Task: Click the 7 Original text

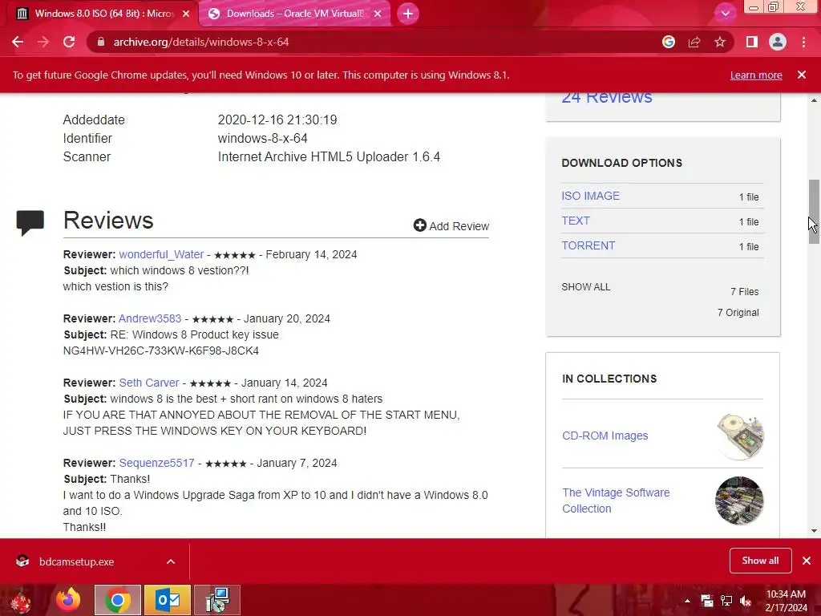Action: tap(738, 313)
